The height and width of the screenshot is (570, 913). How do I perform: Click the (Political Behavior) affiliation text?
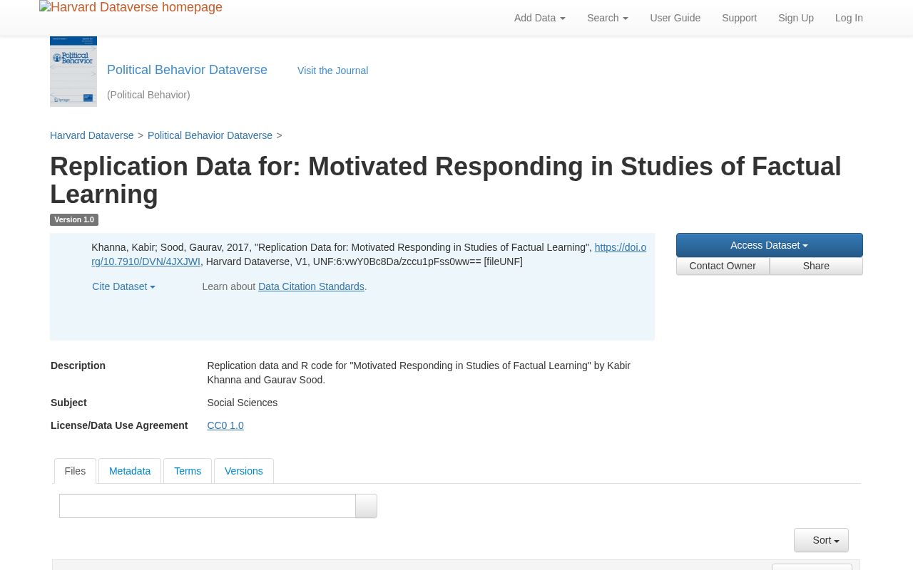coord(148,95)
